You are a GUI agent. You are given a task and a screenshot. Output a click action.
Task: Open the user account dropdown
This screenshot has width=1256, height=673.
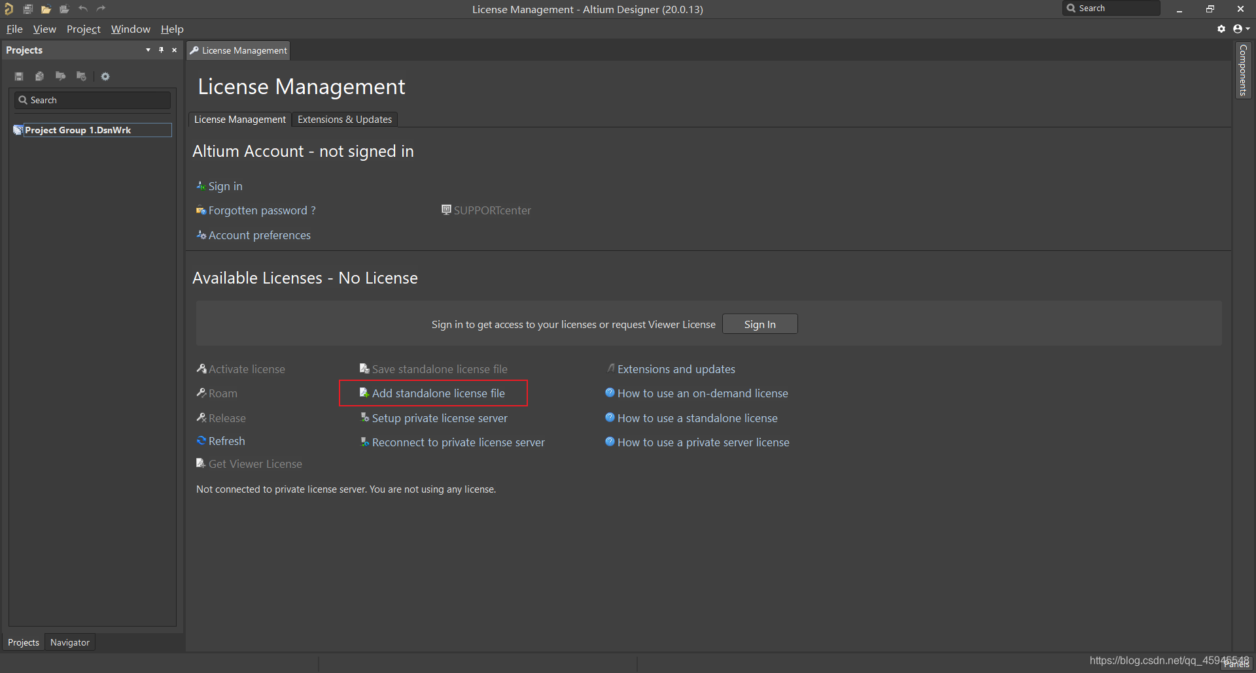[x=1241, y=29]
